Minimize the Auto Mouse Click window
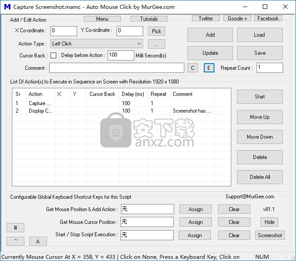Viewport: 296px width, 261px height. tap(245, 7)
